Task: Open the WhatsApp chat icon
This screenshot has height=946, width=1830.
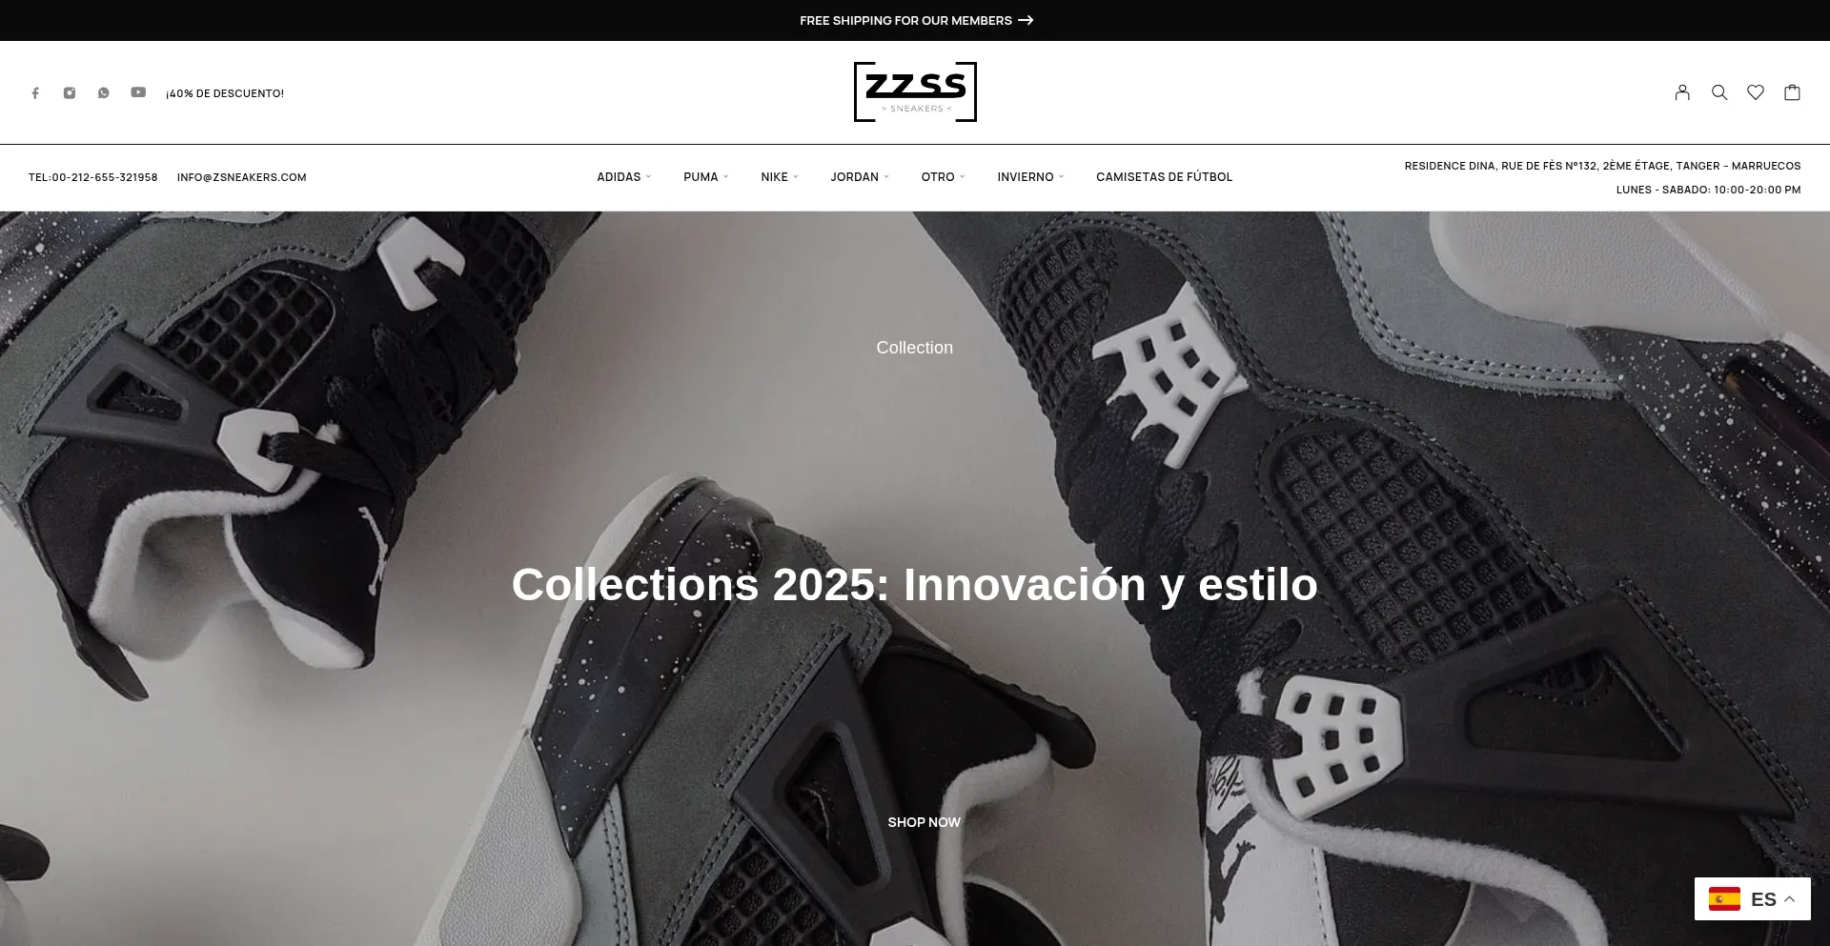Action: tap(104, 93)
